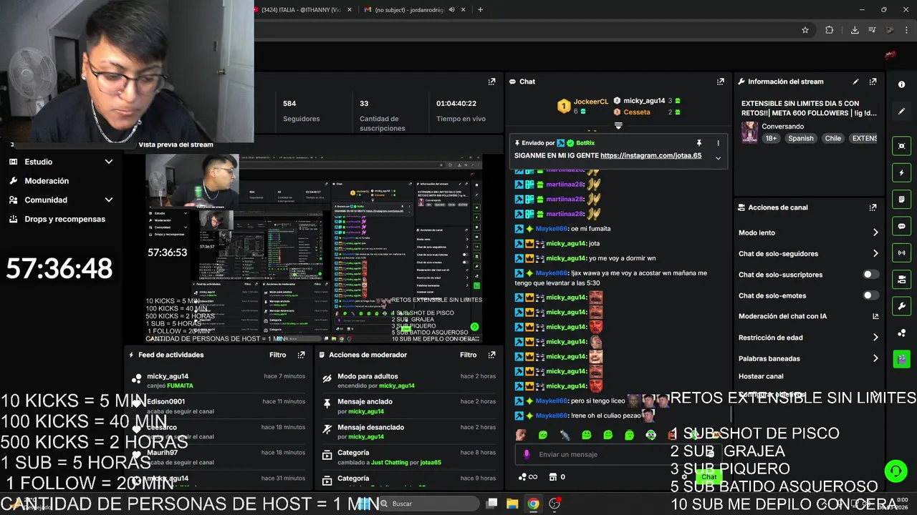The height and width of the screenshot is (515, 917).
Task: Click Cesseta in chat leaderboard
Action: click(x=637, y=112)
